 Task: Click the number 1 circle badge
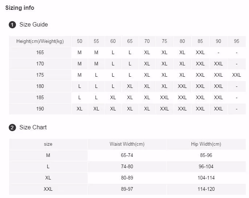tap(12, 25)
